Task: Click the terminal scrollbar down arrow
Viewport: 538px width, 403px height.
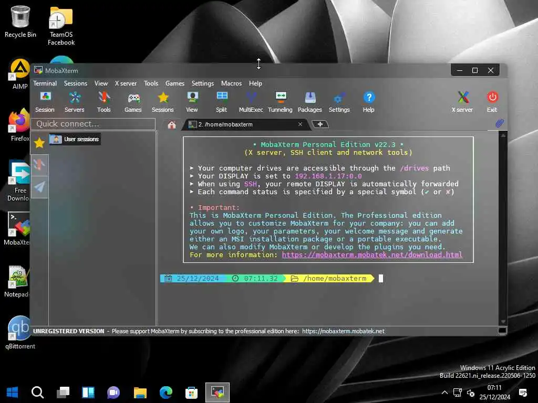Action: (x=503, y=321)
